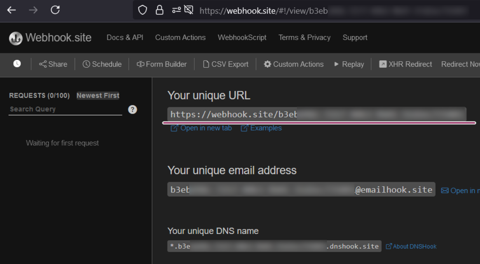The width and height of the screenshot is (480, 264).
Task: Click the permissions icon in address bar
Action: click(177, 11)
